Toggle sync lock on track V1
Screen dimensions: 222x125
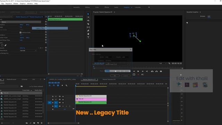tap(60, 103)
